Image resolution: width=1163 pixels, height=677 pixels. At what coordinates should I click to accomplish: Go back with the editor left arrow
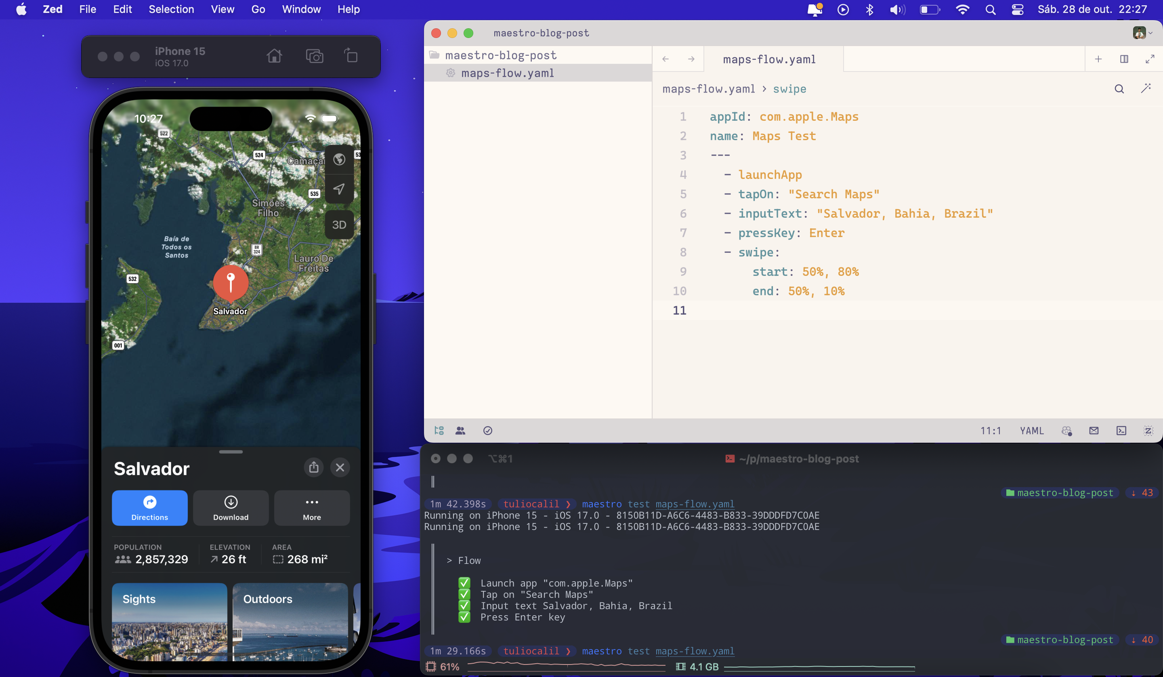tap(665, 59)
